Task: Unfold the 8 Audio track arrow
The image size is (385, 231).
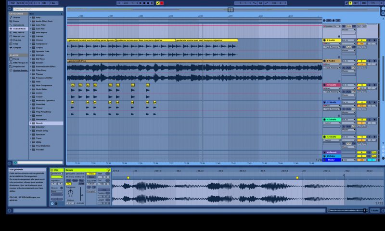Action: 324,40
